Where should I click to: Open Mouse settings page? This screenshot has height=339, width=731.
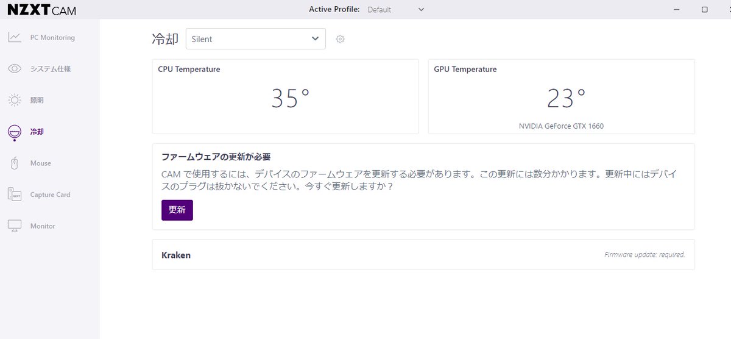(x=41, y=163)
